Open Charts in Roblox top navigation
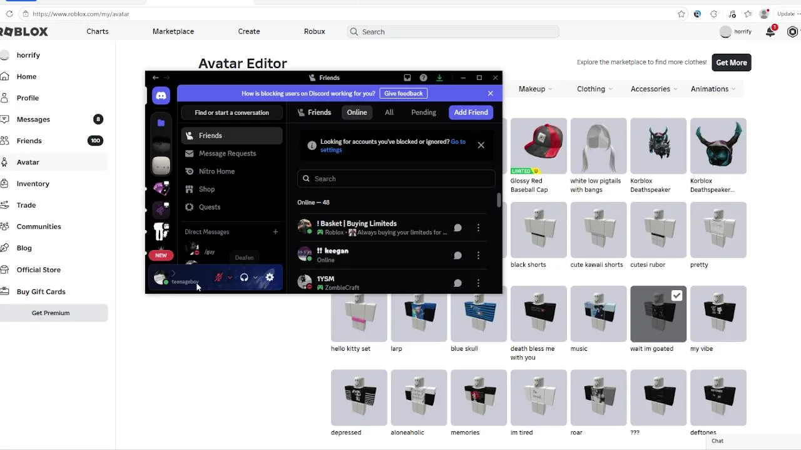The image size is (801, 450). [98, 31]
